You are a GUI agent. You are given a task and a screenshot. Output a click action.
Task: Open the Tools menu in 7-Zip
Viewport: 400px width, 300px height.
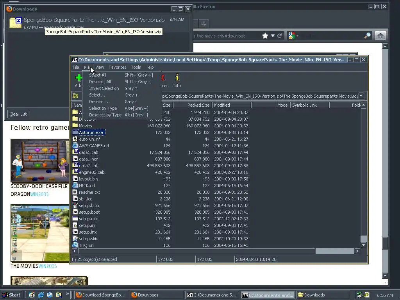point(136,67)
